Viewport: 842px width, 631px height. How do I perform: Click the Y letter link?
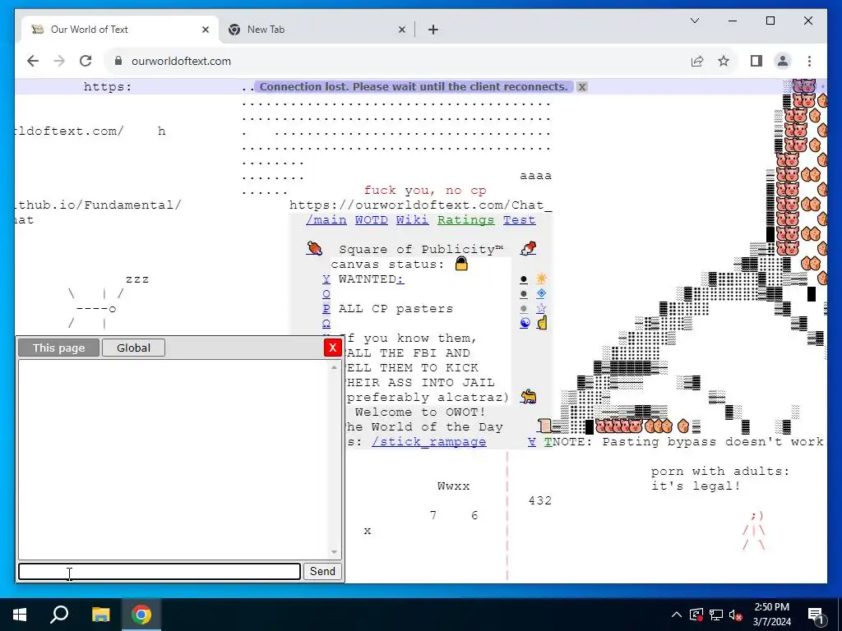click(x=326, y=279)
